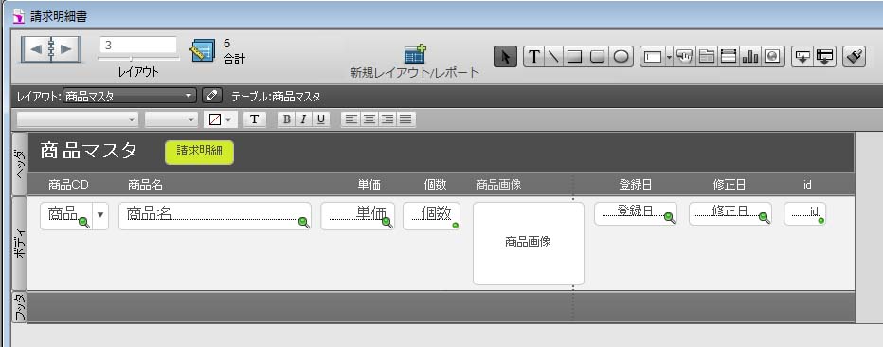Screen dimensions: 883x347
Task: Align text right
Action: 387,119
